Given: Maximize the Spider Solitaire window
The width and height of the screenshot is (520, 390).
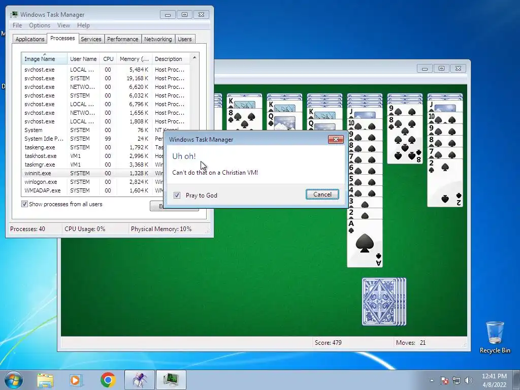Looking at the screenshot, I should (x=441, y=69).
